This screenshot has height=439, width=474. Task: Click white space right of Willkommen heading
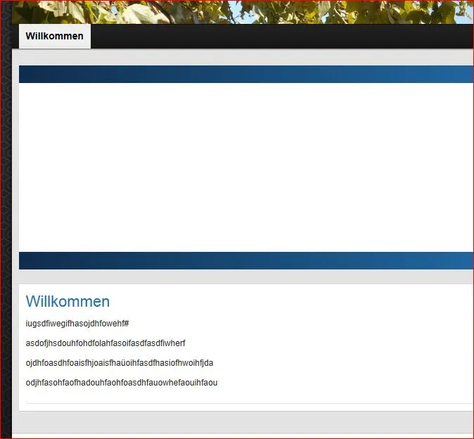click(290, 301)
